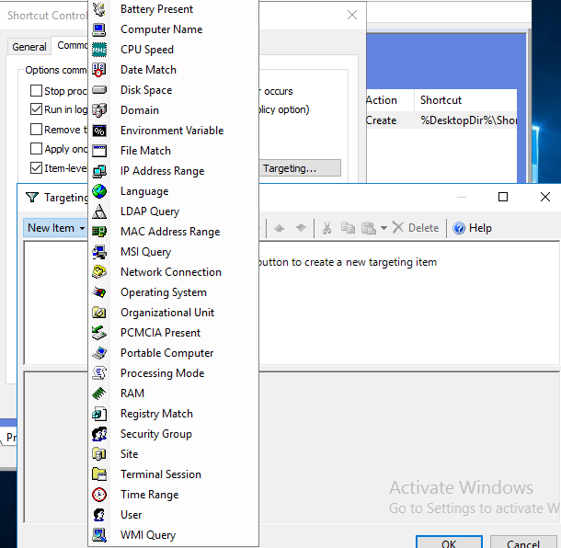Click the RAM memory stick icon
The width and height of the screenshot is (561, 548).
point(99,394)
